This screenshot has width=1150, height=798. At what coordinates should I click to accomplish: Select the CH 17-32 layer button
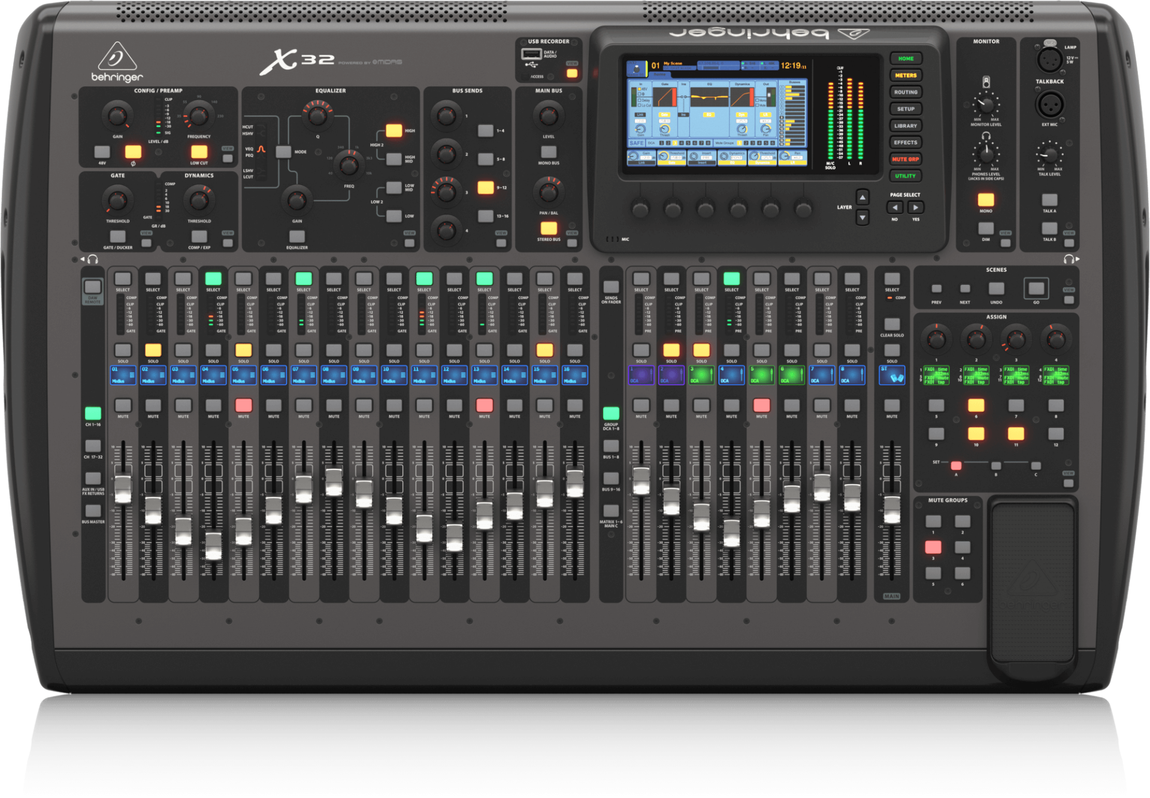pyautogui.click(x=93, y=446)
